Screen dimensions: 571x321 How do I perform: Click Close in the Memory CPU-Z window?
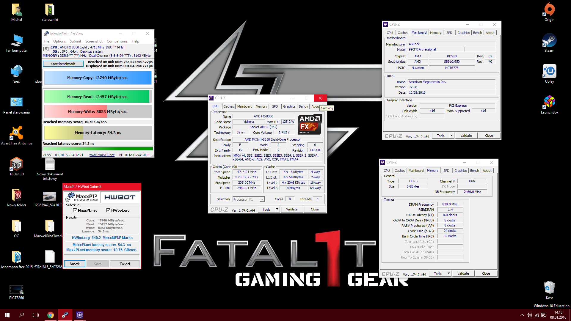pyautogui.click(x=486, y=273)
